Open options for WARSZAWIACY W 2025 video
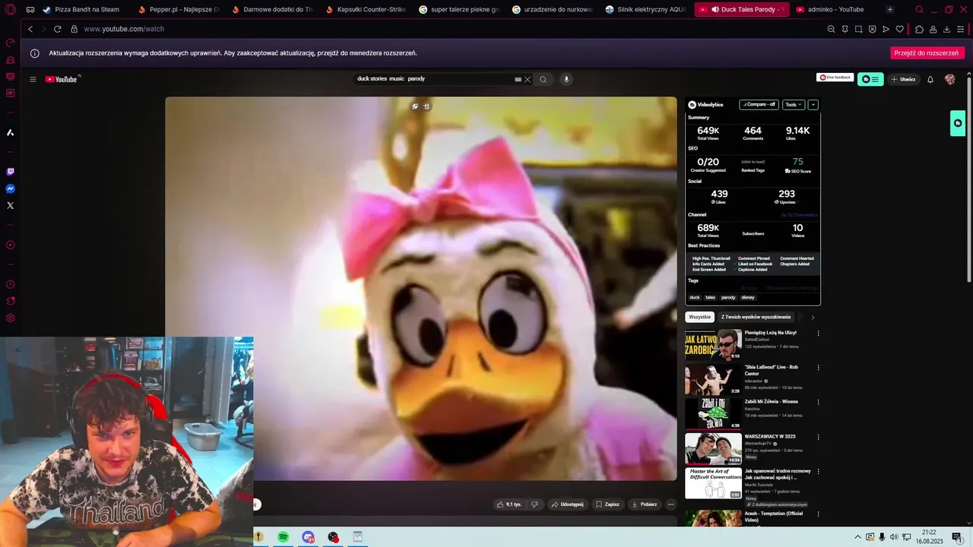973x547 pixels. tap(818, 438)
